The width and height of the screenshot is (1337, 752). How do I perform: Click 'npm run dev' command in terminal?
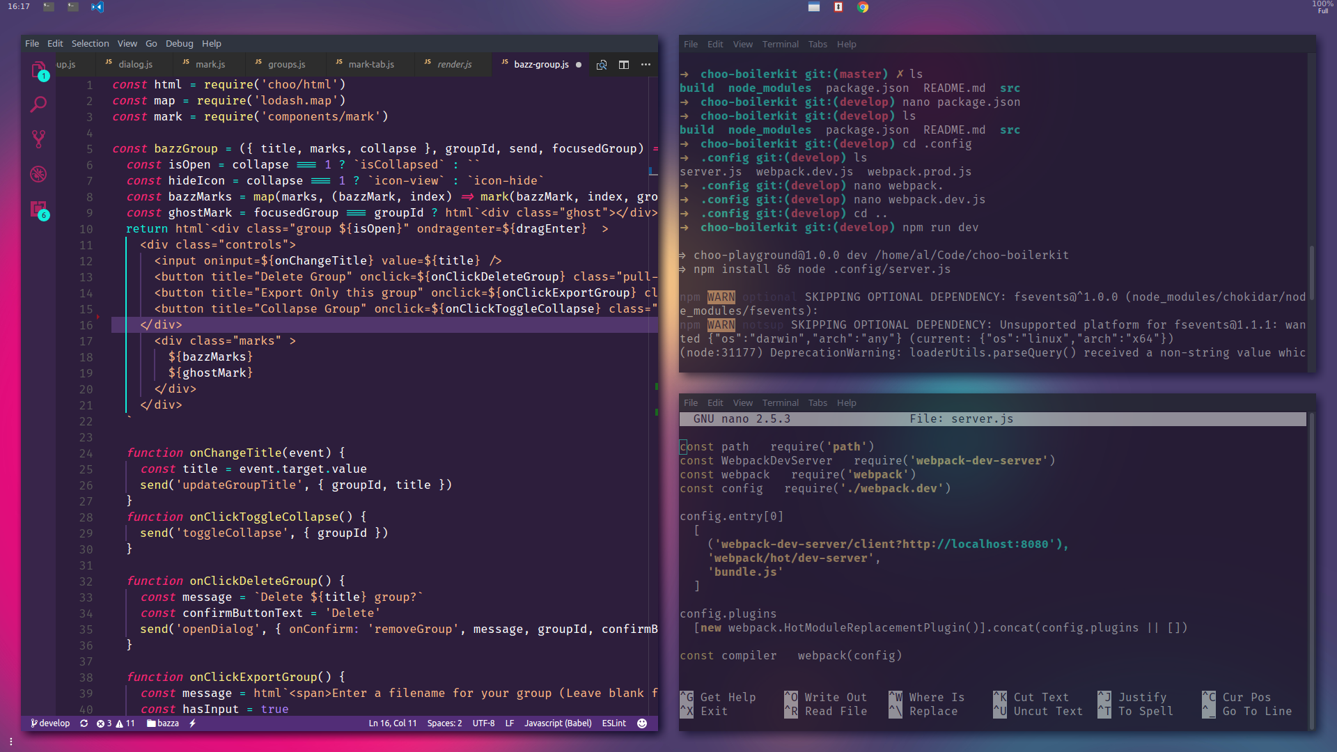coord(940,228)
